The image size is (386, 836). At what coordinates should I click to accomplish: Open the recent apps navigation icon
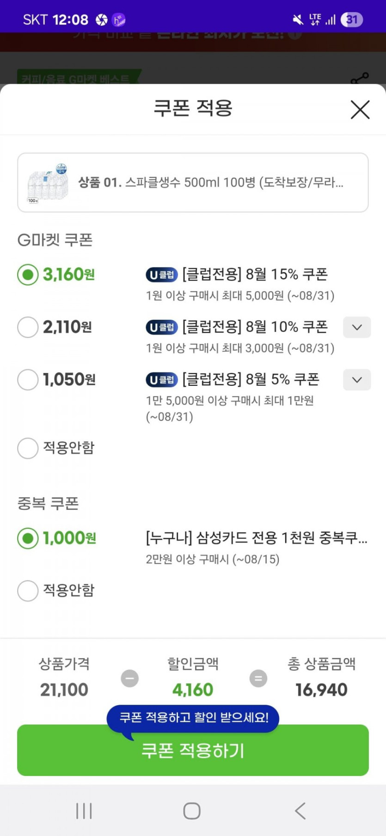coord(84,811)
